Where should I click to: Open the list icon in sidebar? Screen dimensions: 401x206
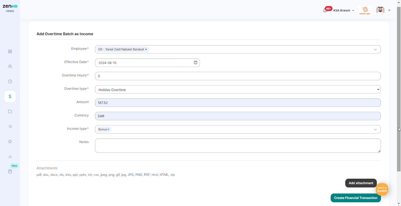click(x=10, y=126)
